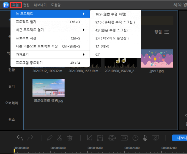Select 9:16 휴대폰 수직 스크린 ratio
The width and height of the screenshot is (187, 154).
click(115, 22)
